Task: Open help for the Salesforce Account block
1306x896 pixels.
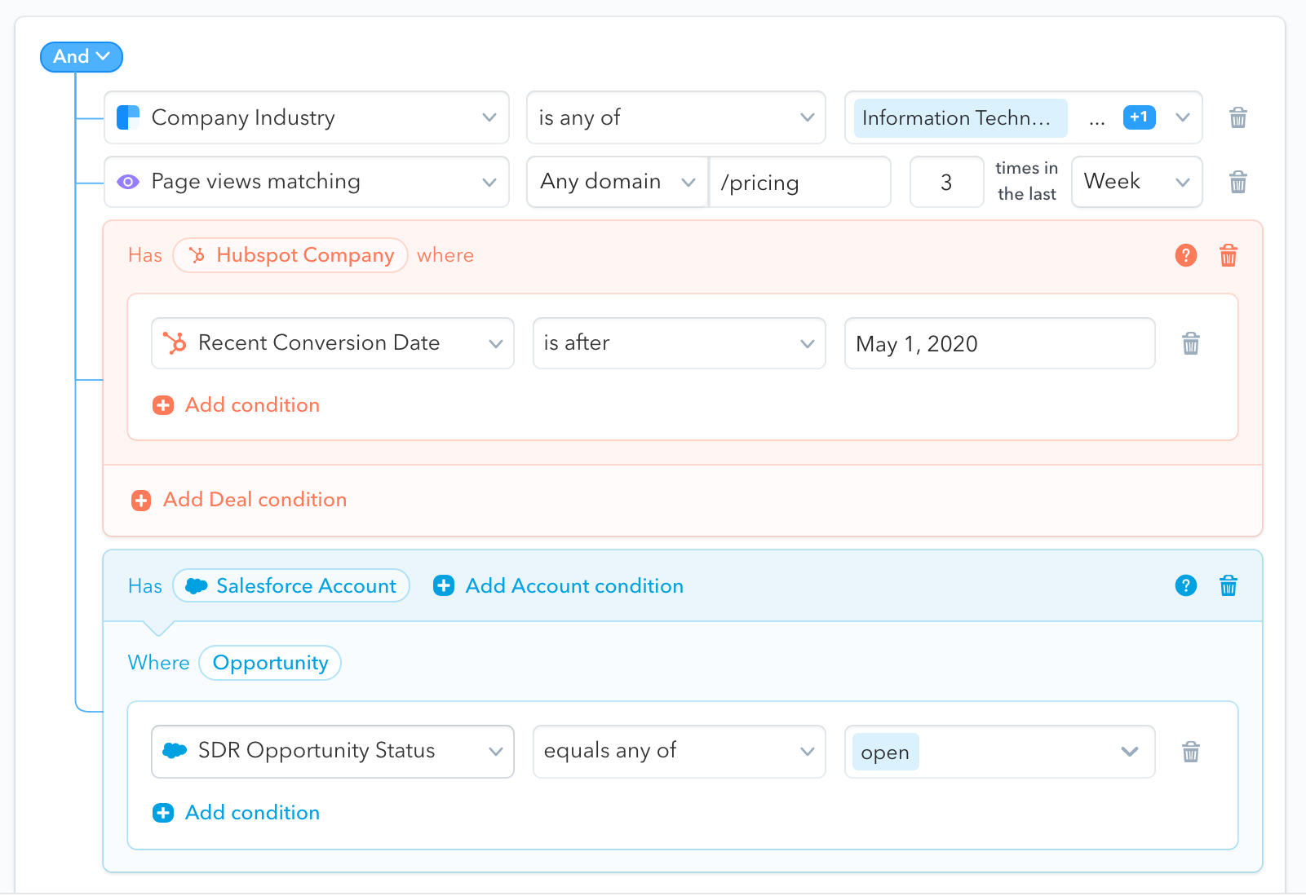Action: tap(1185, 585)
